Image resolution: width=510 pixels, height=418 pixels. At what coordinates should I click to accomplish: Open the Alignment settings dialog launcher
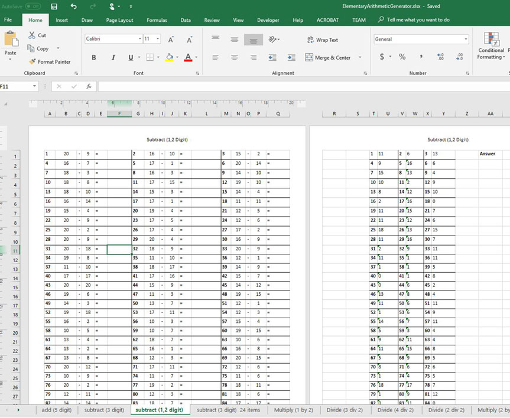365,73
